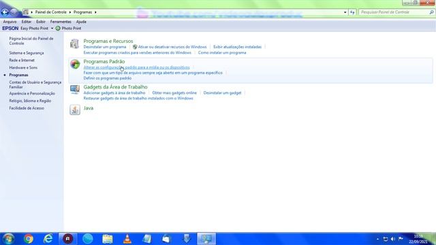Screen dimensions: 436x245
Task: Go to Página Inicial do Painel de Controle
Action: 31,41
